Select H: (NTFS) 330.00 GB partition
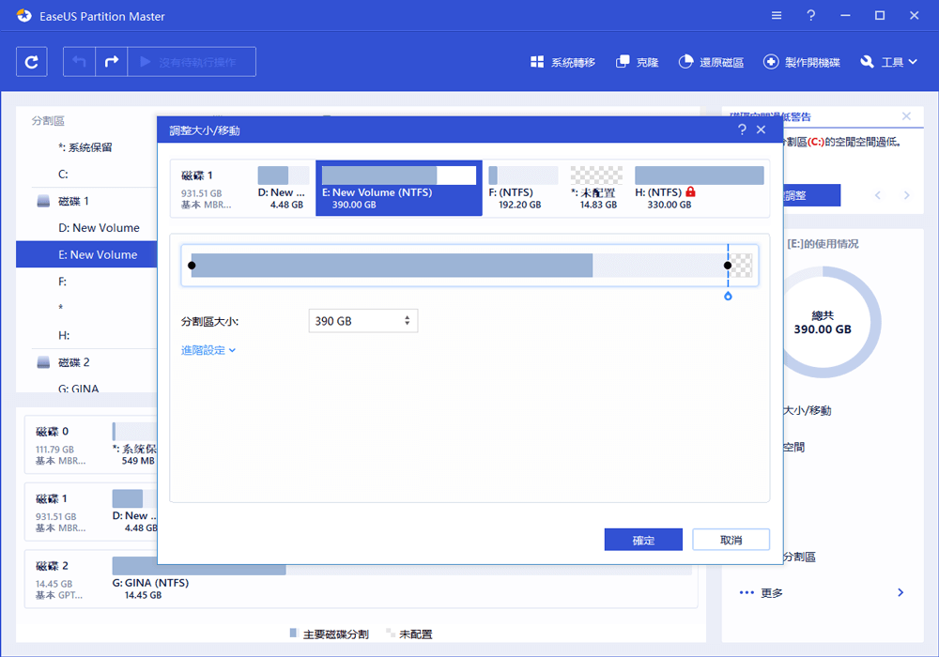939x657 pixels. tap(699, 188)
